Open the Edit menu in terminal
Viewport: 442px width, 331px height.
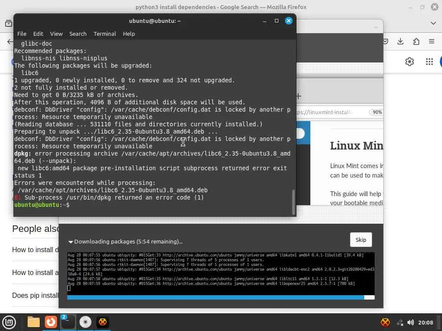[x=38, y=34]
